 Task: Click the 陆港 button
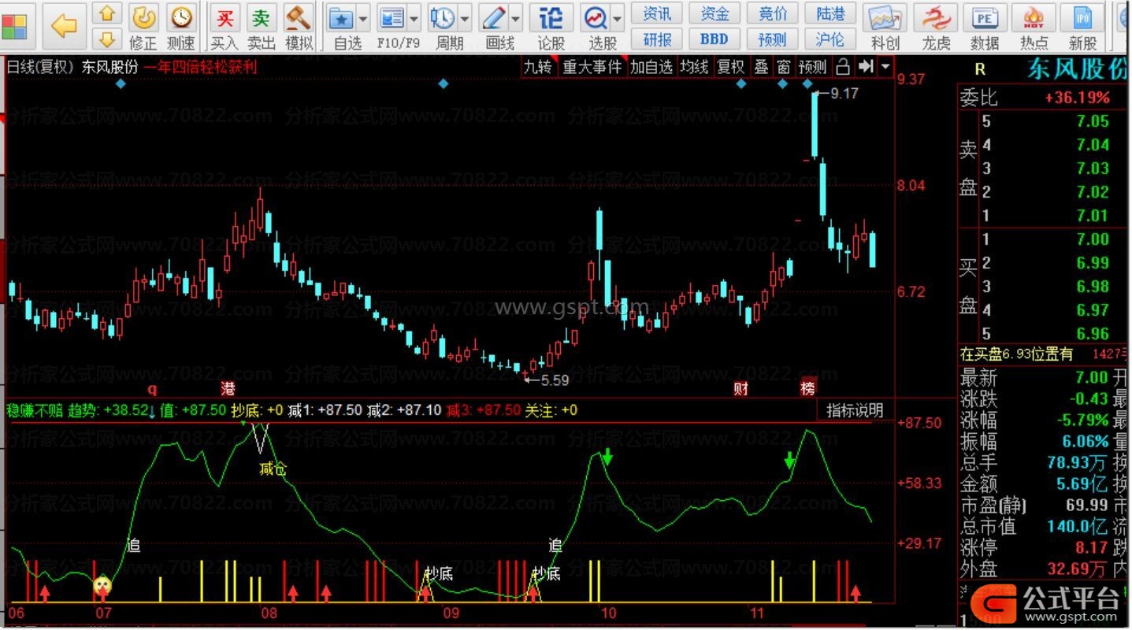click(x=830, y=13)
